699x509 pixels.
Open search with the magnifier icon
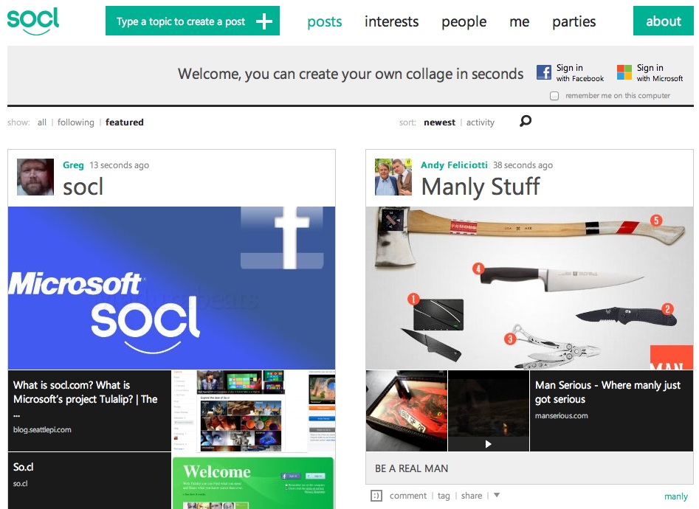[526, 122]
